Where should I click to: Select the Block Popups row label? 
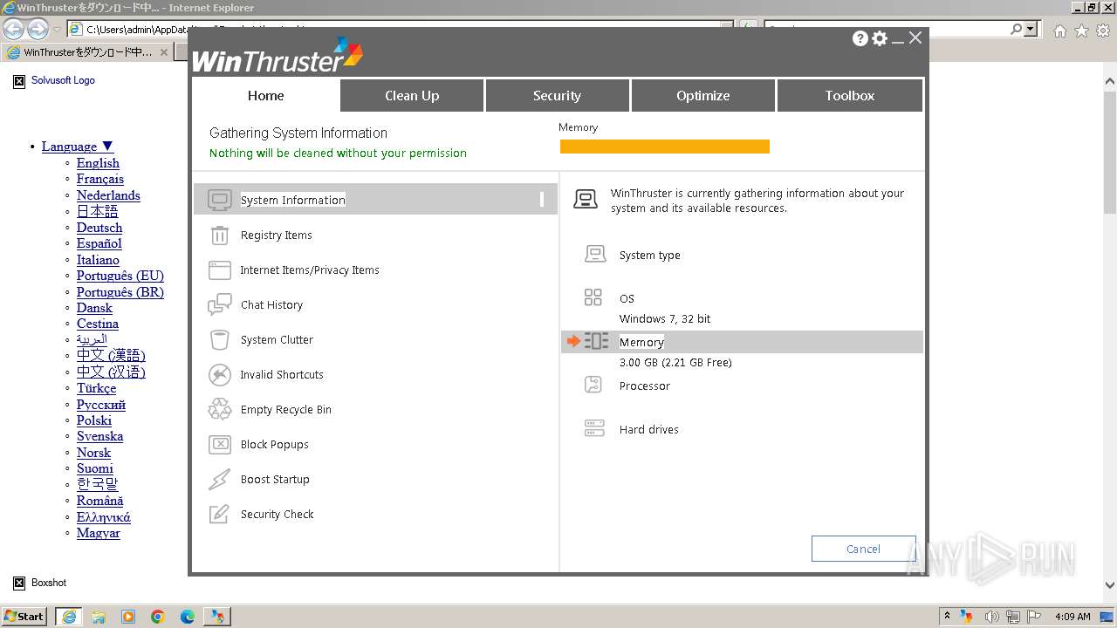click(x=275, y=445)
